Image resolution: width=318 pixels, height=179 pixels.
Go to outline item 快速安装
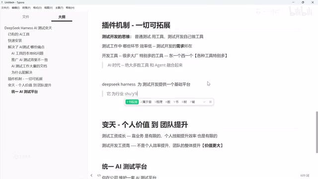pos(15,41)
